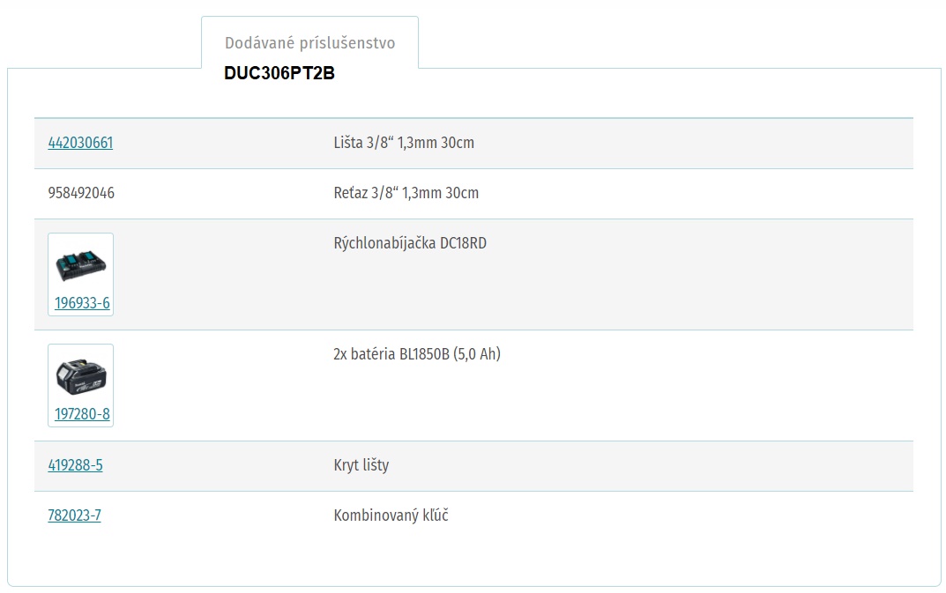Image resolution: width=946 pixels, height=593 pixels.
Task: Click the word 'Lišta' in first row
Action: pyautogui.click(x=348, y=143)
